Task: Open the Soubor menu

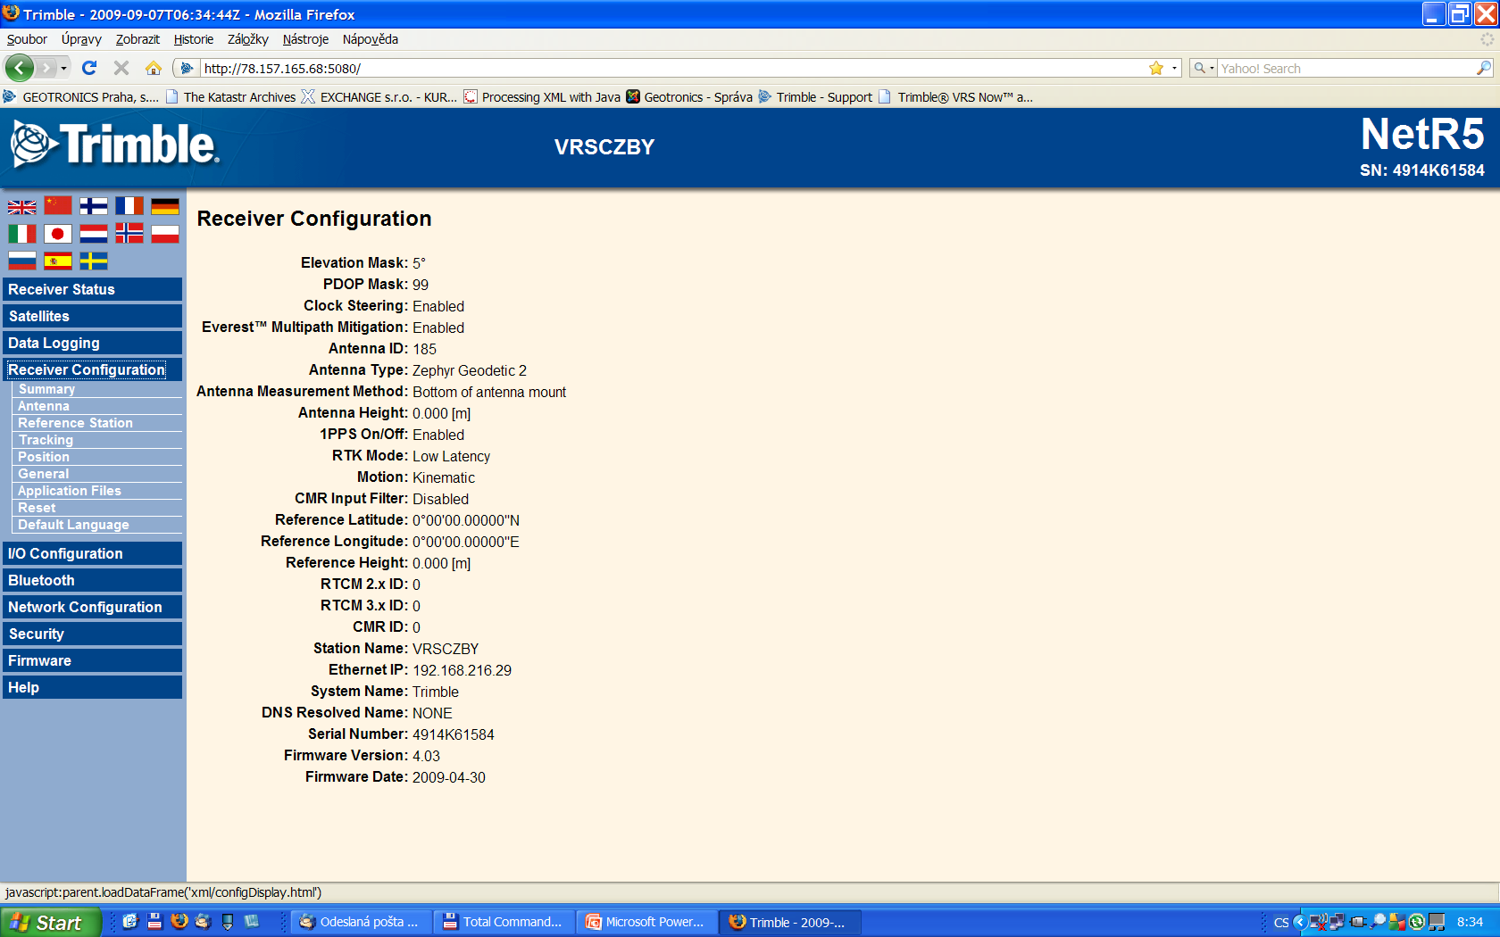Action: 27,39
